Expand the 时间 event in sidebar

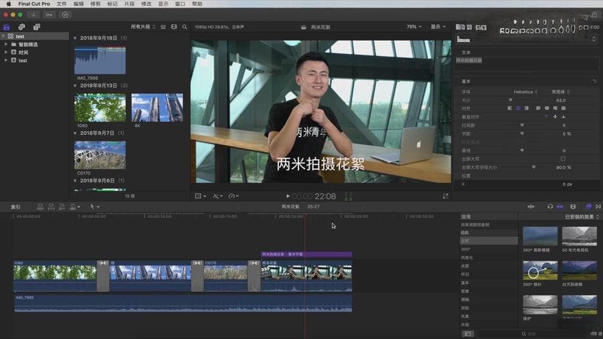(5, 52)
